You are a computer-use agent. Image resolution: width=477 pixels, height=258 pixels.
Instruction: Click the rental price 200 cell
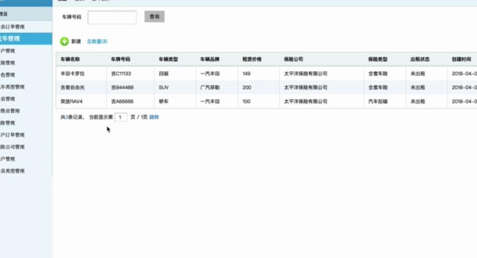[x=247, y=88]
